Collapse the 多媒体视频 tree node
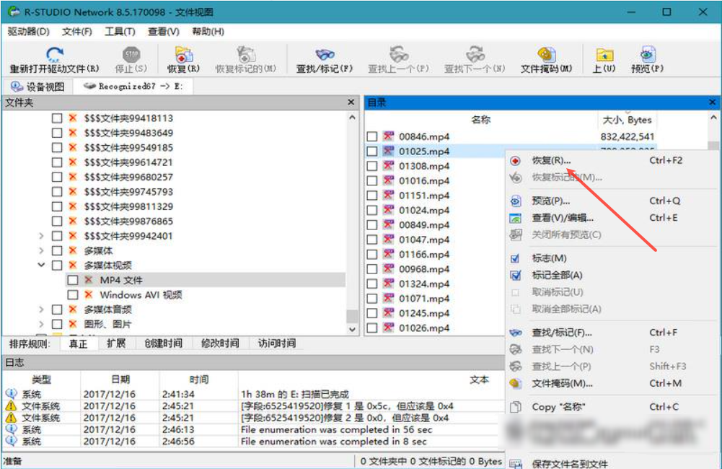 [41, 266]
